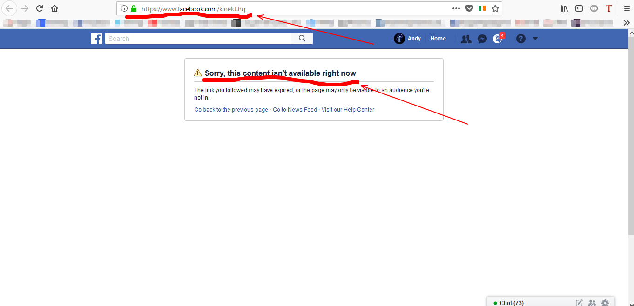Create new group chat icon
The width and height of the screenshot is (634, 306).
(x=592, y=303)
